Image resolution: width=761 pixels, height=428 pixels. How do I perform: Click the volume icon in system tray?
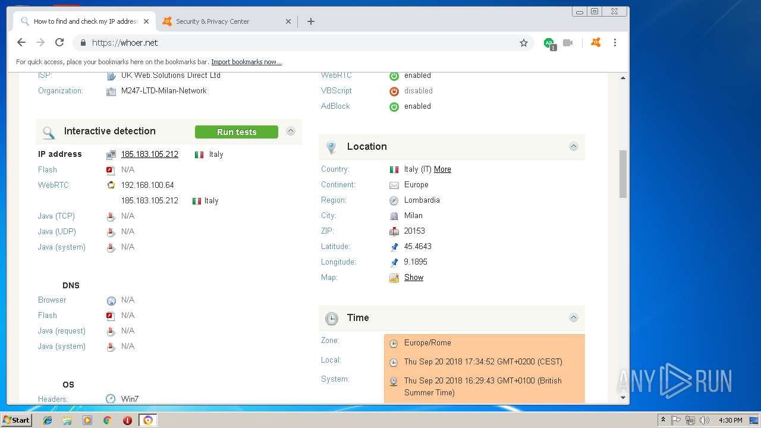pos(705,420)
